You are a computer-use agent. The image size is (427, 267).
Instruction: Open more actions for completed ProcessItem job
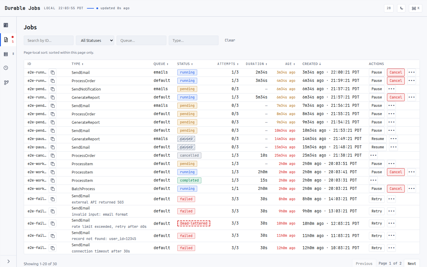pyautogui.click(x=373, y=180)
